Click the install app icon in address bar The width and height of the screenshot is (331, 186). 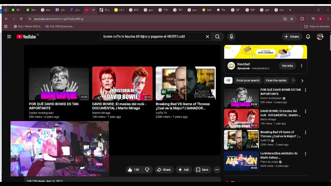click(285, 19)
